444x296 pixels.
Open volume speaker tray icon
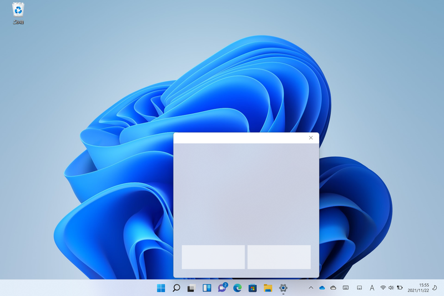coord(391,288)
